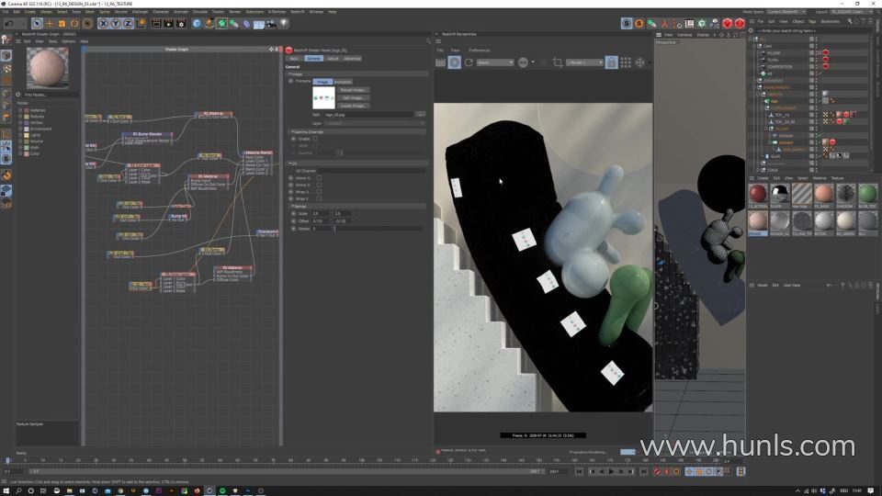The height and width of the screenshot is (496, 882).
Task: Check the Mirror V checkbox
Action: pyautogui.click(x=319, y=185)
